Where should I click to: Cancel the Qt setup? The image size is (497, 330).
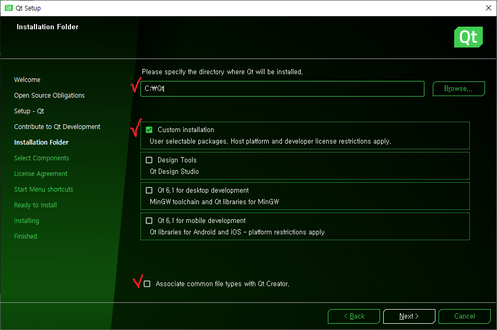[x=464, y=316]
